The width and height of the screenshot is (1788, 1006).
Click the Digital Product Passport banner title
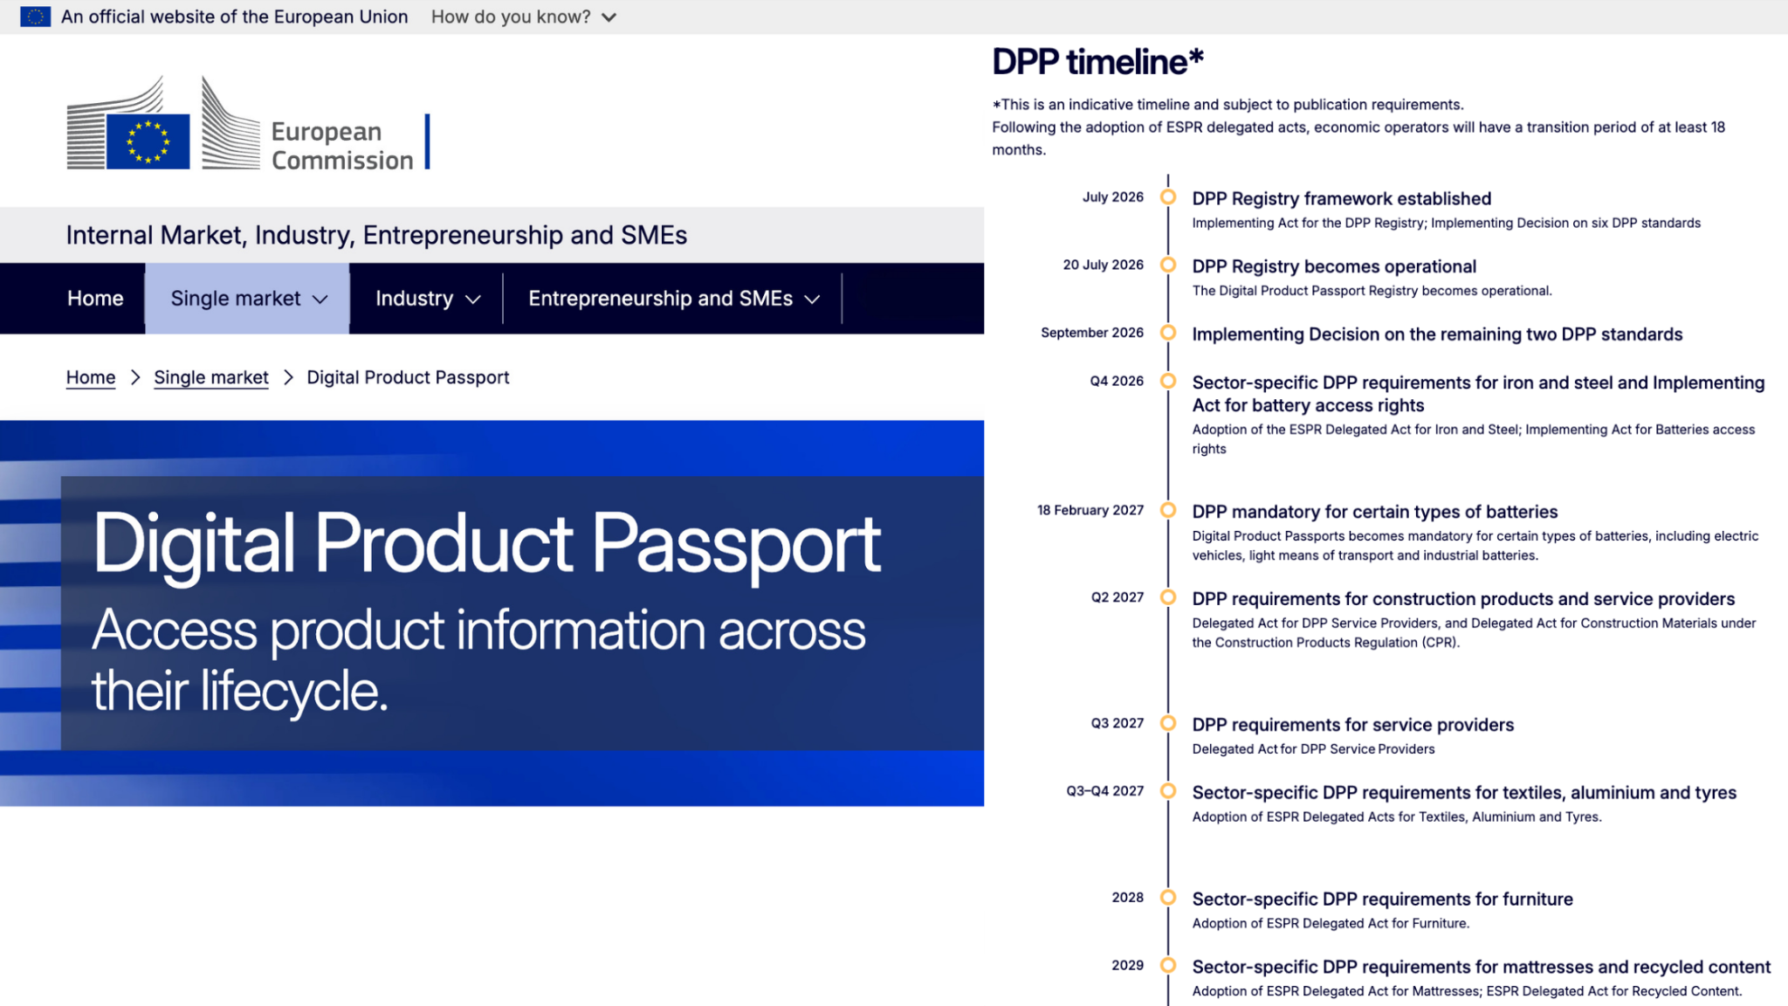pyautogui.click(x=486, y=544)
